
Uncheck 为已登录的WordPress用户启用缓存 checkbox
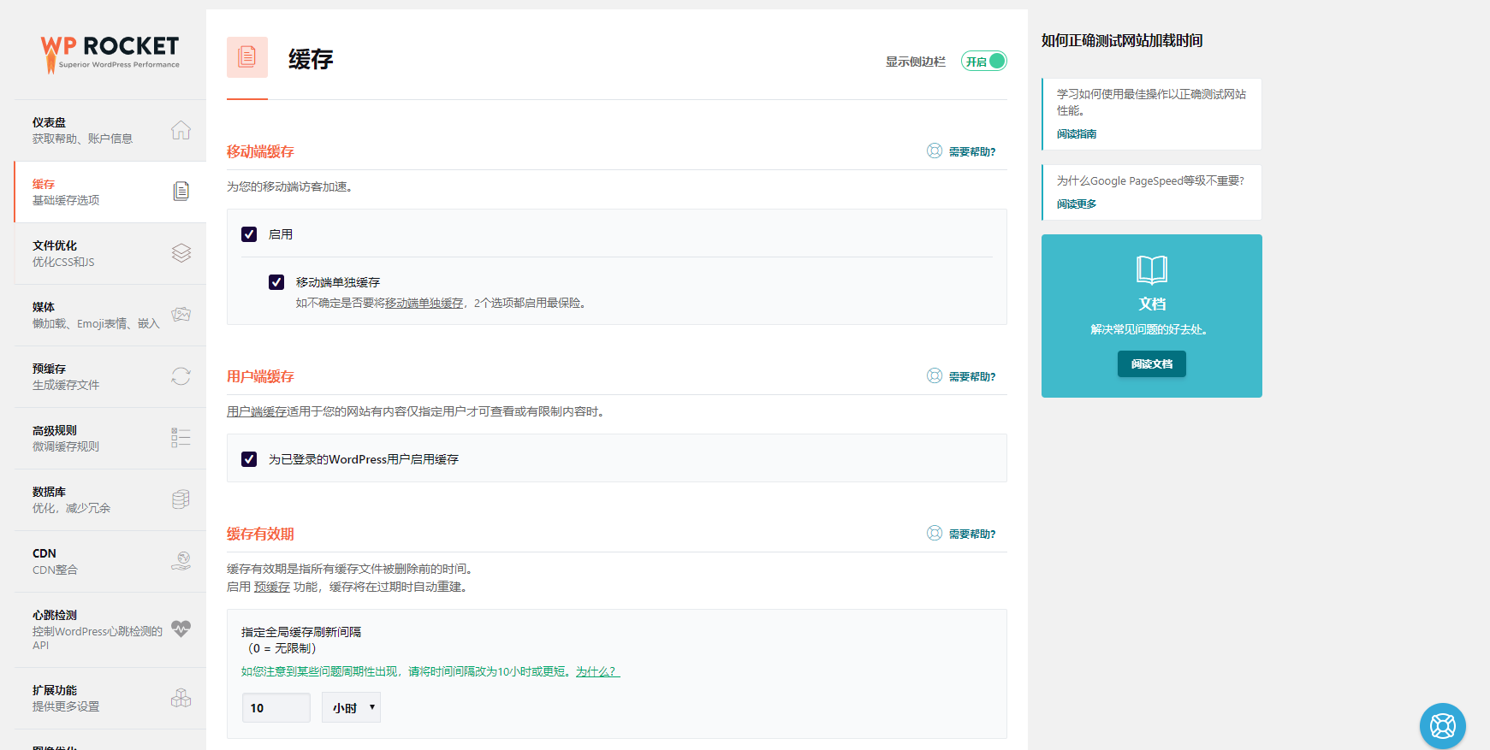point(249,459)
